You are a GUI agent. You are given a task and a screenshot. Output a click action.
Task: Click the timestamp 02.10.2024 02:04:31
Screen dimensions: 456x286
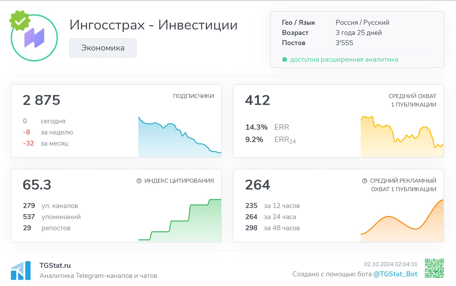point(390,264)
